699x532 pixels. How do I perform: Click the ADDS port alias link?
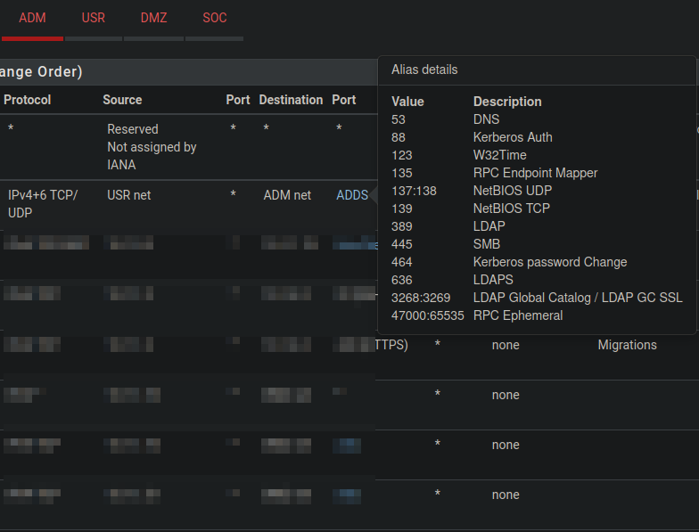(x=351, y=195)
